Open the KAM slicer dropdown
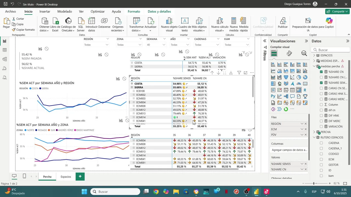Image resolution: width=351 pixels, height=197 pixels. coord(237,45)
